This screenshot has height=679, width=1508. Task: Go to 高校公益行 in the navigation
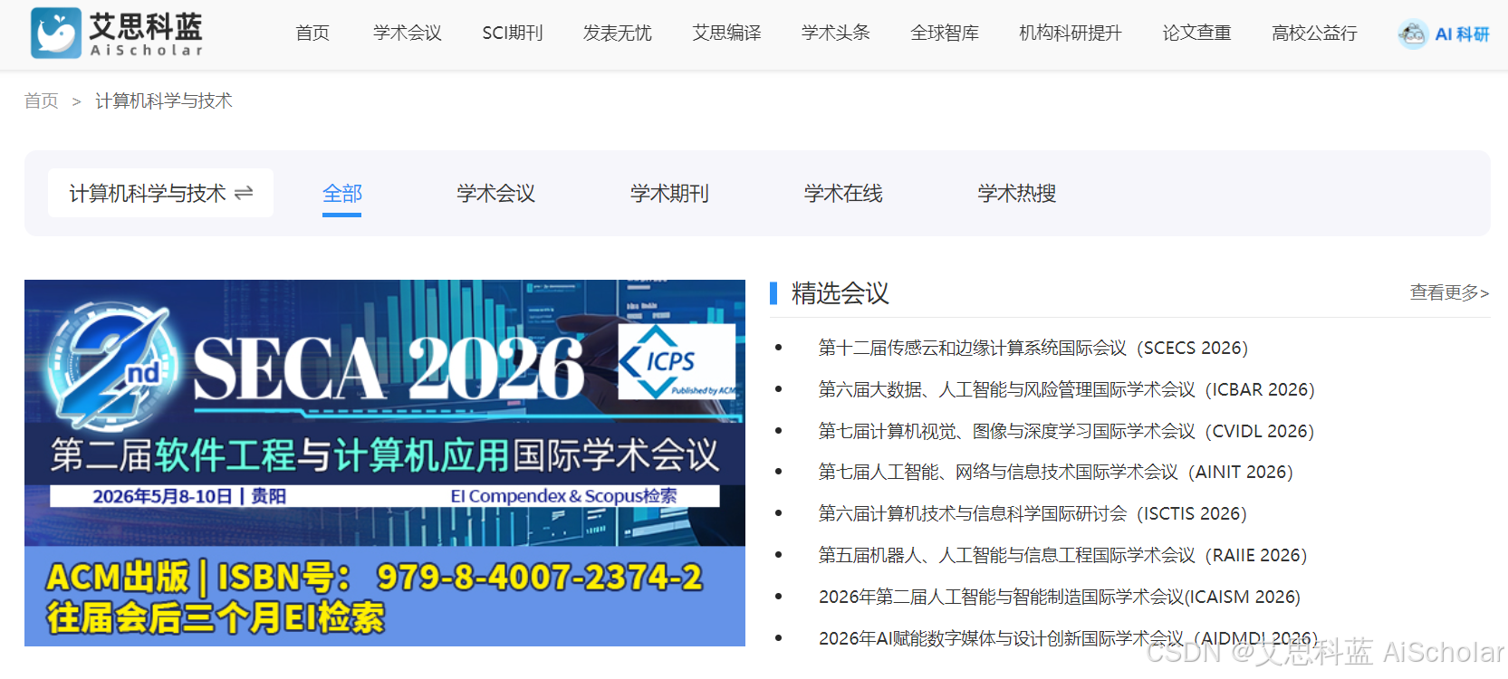pyautogui.click(x=1314, y=33)
